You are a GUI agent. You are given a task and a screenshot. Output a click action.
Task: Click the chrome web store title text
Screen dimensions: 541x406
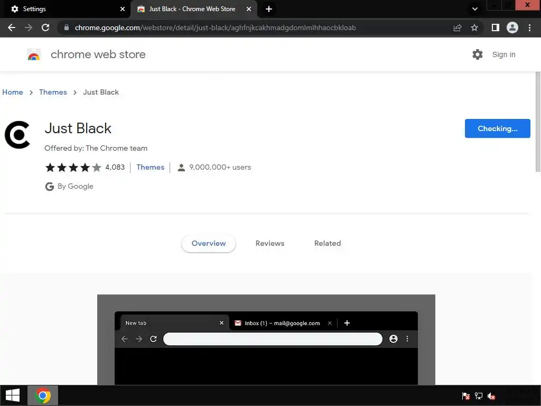[98, 54]
